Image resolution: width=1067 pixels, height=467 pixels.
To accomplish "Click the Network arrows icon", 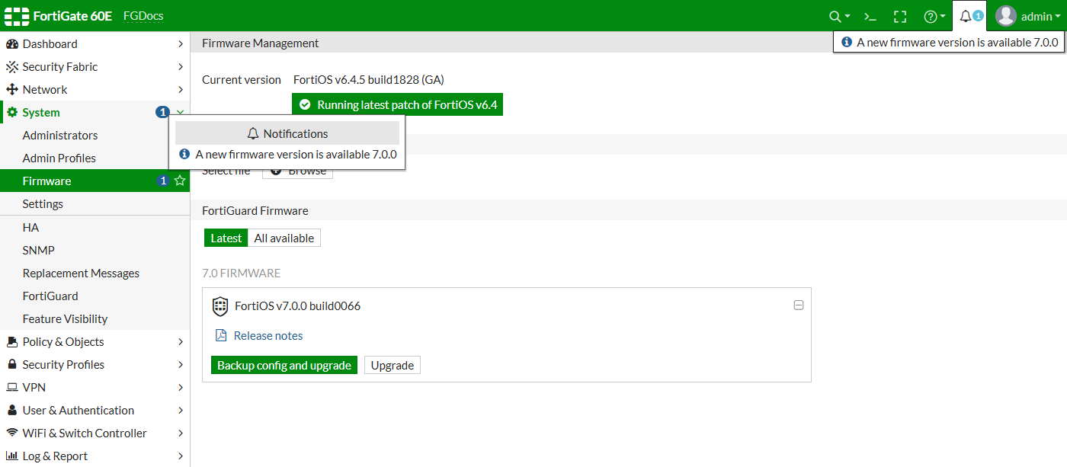I will tap(12, 90).
